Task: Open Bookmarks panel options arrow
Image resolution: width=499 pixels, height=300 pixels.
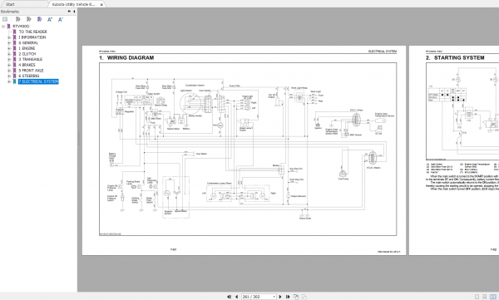Action: pyautogui.click(x=69, y=12)
